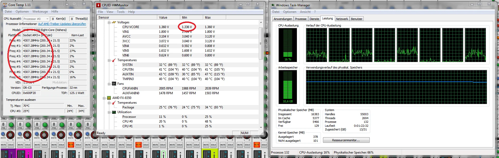The image size is (499, 158).
Task: Open the Werkzeuge menu in Core Temp
Action: point(40,12)
